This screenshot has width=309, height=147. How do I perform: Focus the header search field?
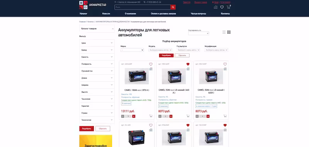click(x=143, y=7)
